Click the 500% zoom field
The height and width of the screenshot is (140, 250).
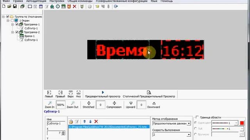point(61,105)
